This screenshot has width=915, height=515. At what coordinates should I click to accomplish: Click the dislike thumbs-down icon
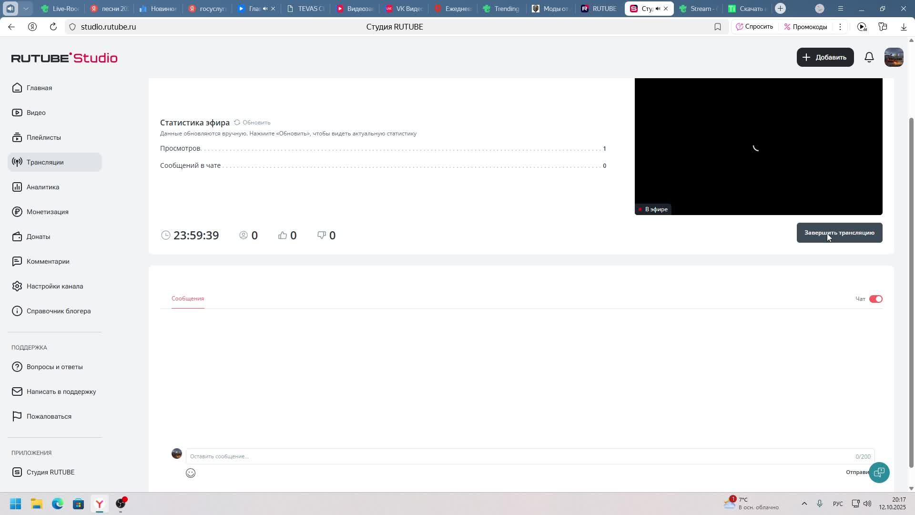(322, 236)
